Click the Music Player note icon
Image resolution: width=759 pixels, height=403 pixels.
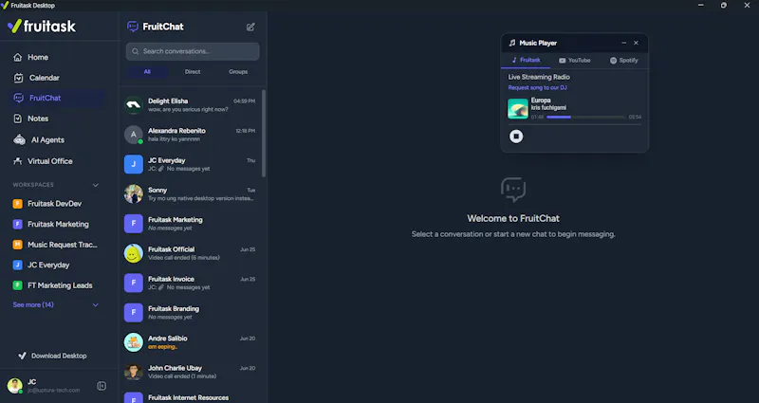(x=512, y=43)
